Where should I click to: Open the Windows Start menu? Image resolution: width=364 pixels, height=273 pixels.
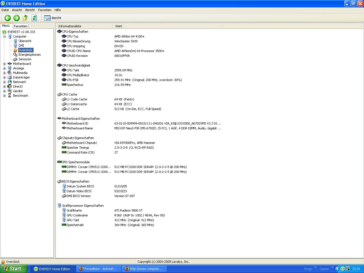pyautogui.click(x=14, y=269)
